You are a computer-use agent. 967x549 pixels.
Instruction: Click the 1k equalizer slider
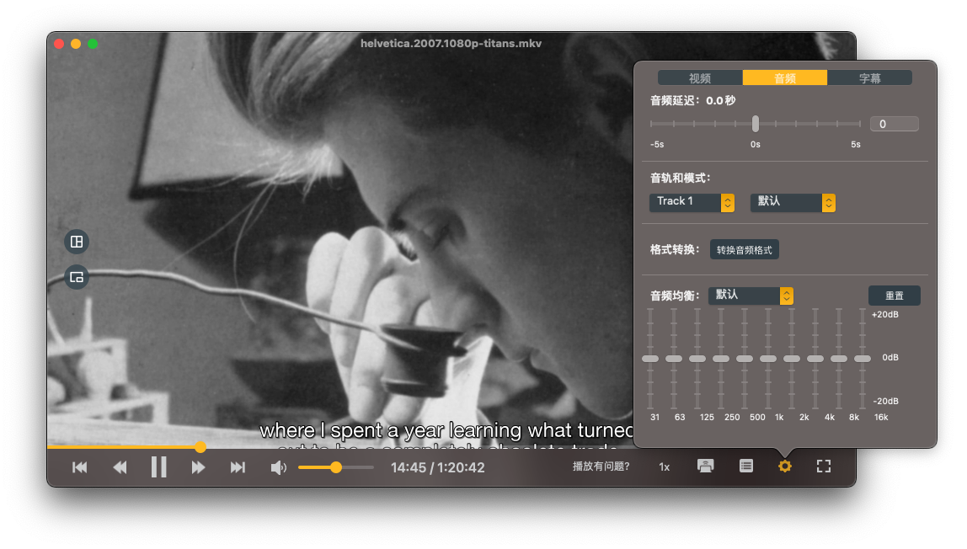coord(768,359)
